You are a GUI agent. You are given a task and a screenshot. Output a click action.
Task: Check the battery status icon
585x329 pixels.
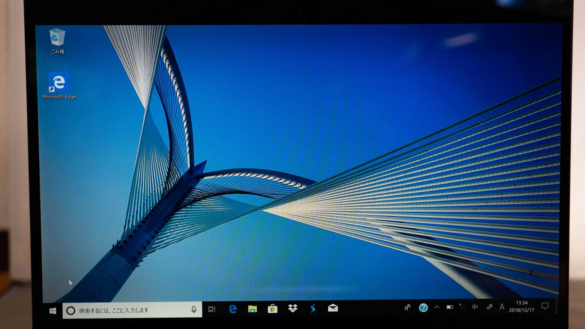click(x=450, y=307)
